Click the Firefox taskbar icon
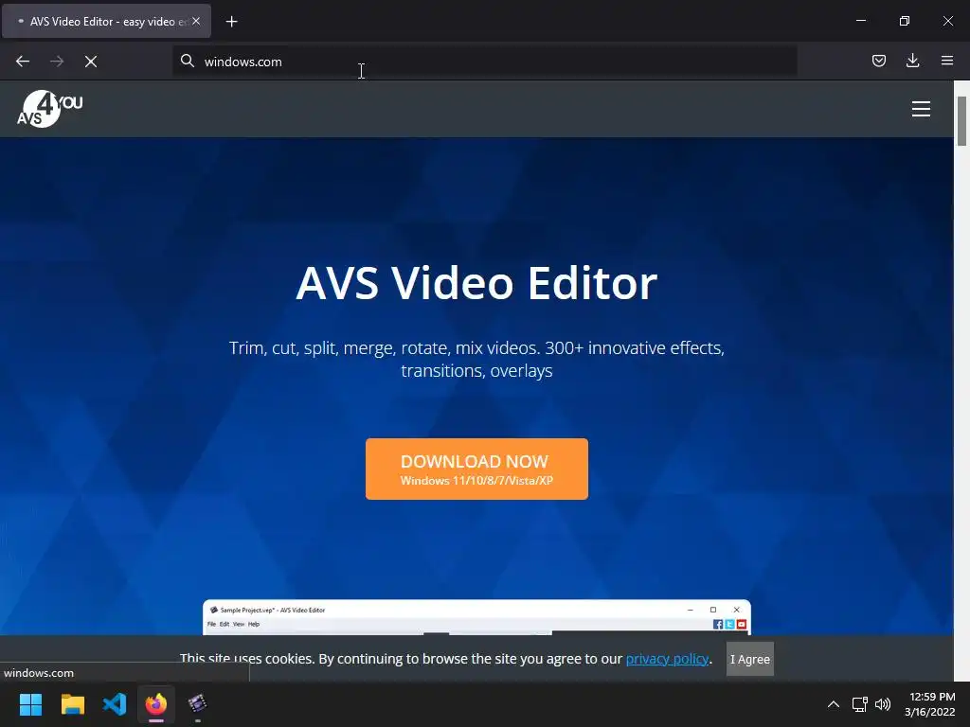This screenshot has height=727, width=970. [x=156, y=704]
